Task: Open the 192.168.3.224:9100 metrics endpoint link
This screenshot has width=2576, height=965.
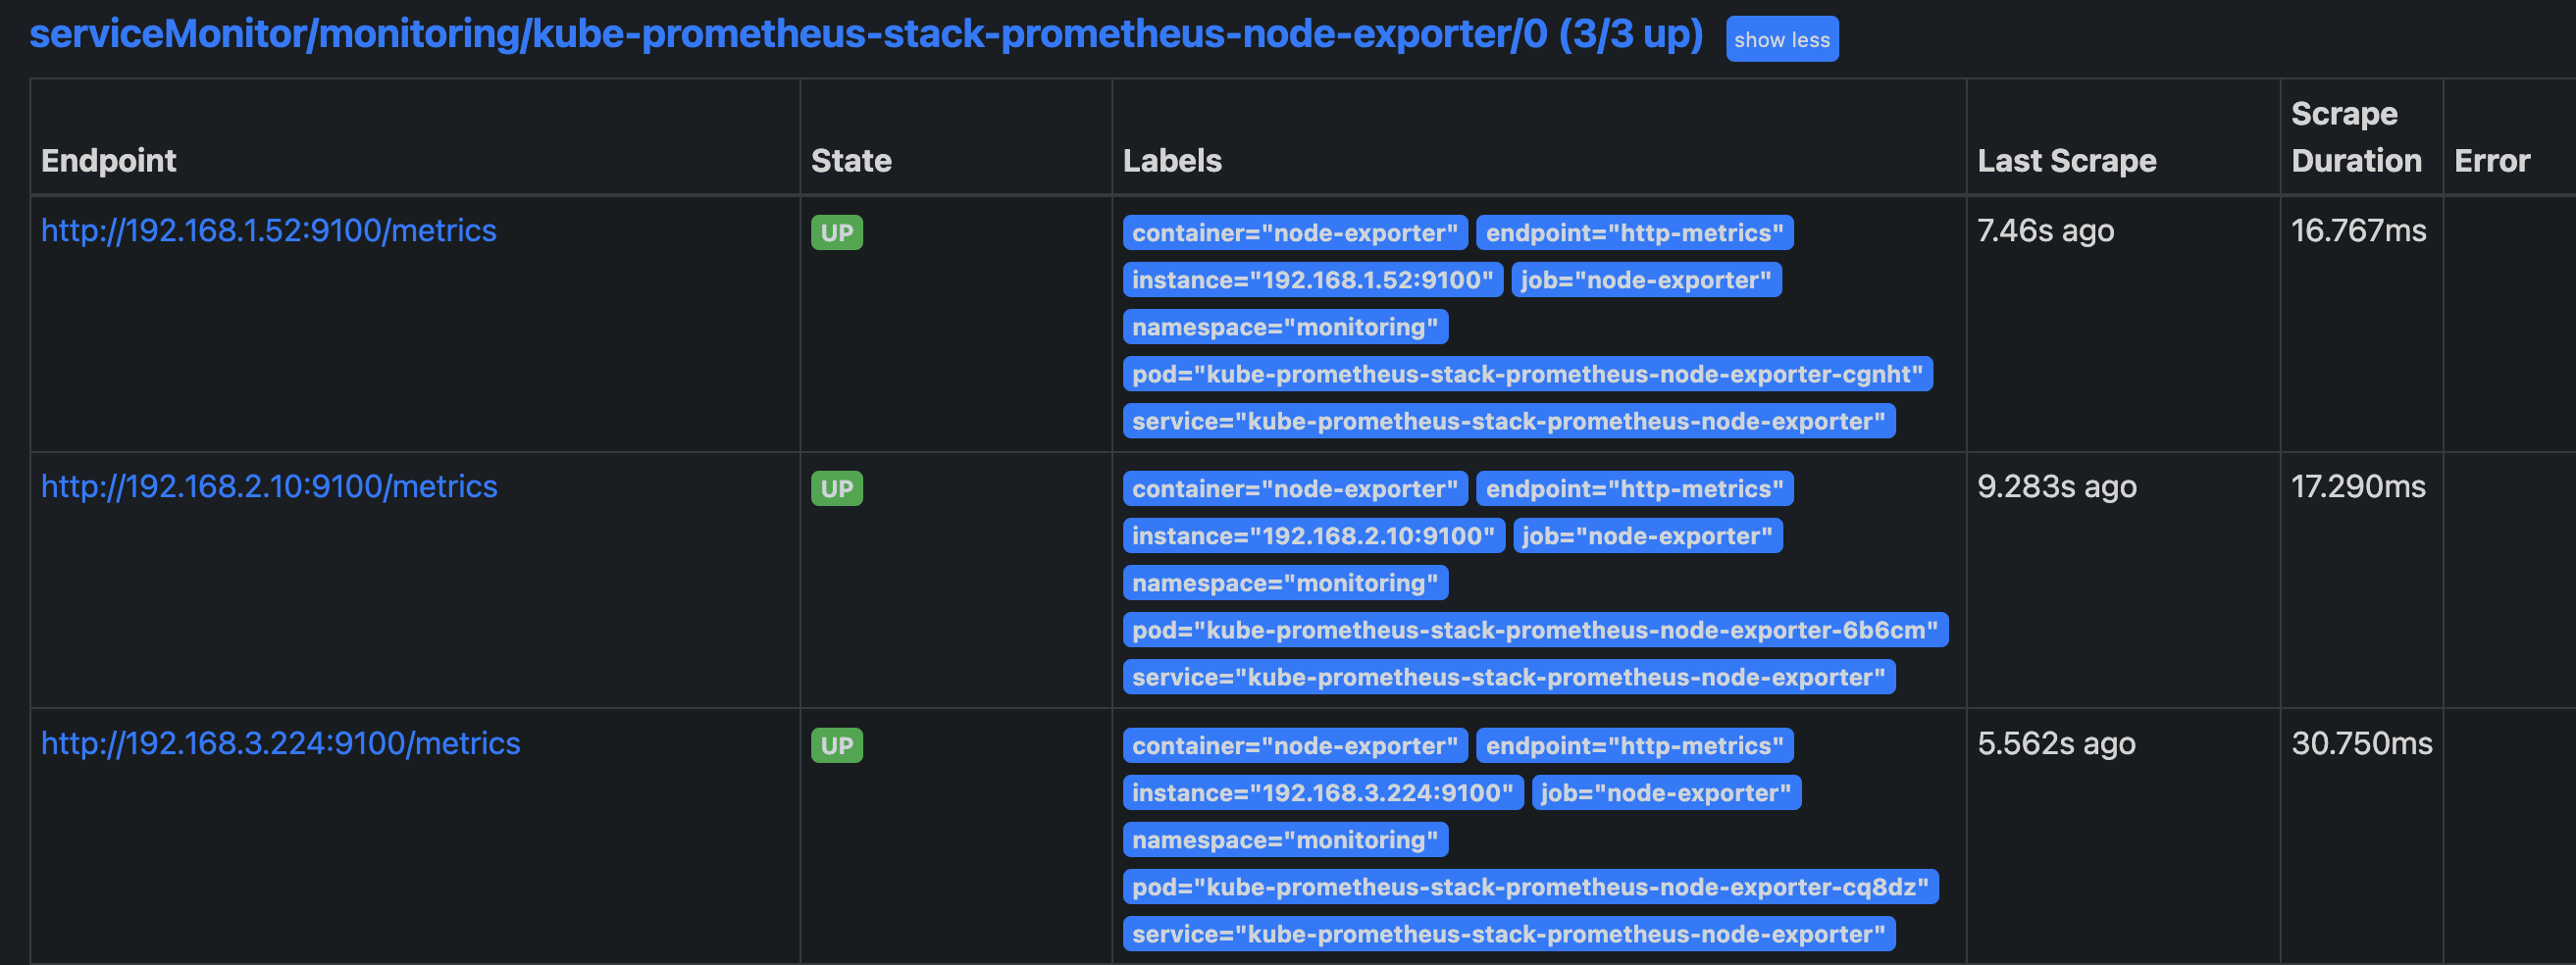Action: [x=280, y=744]
